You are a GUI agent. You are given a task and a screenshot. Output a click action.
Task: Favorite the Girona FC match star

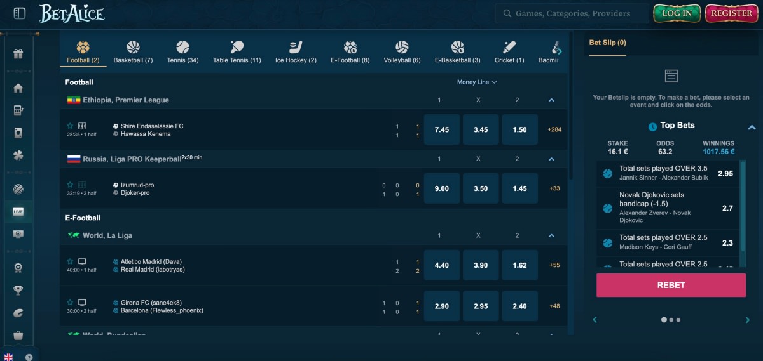[71, 303]
